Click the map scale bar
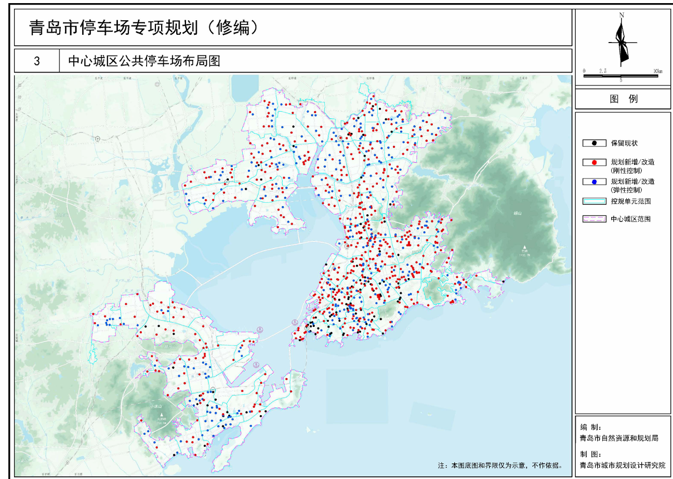The height and width of the screenshot is (479, 673). [621, 76]
